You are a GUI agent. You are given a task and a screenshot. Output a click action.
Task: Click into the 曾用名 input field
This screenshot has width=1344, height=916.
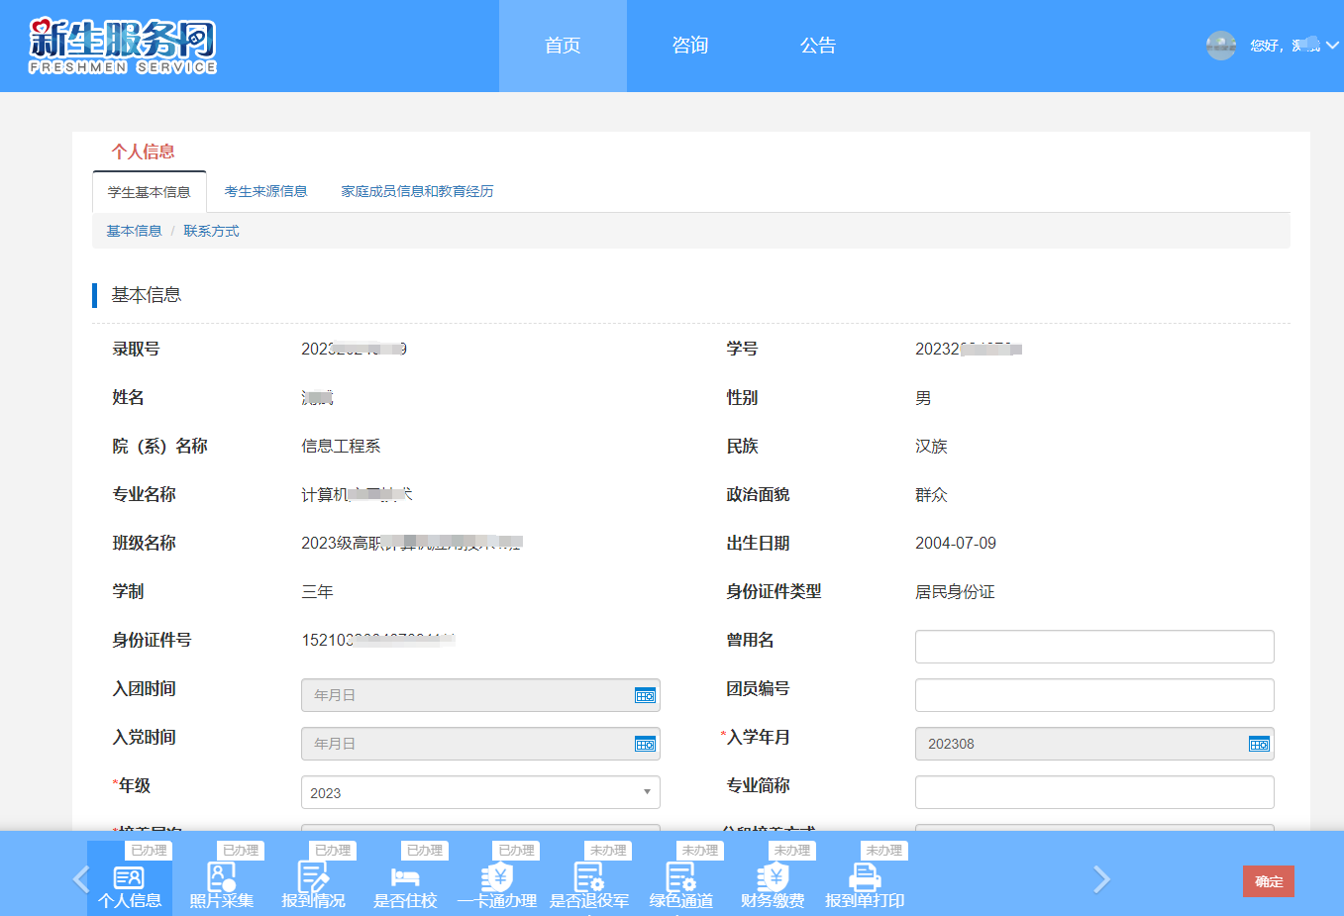[1094, 647]
